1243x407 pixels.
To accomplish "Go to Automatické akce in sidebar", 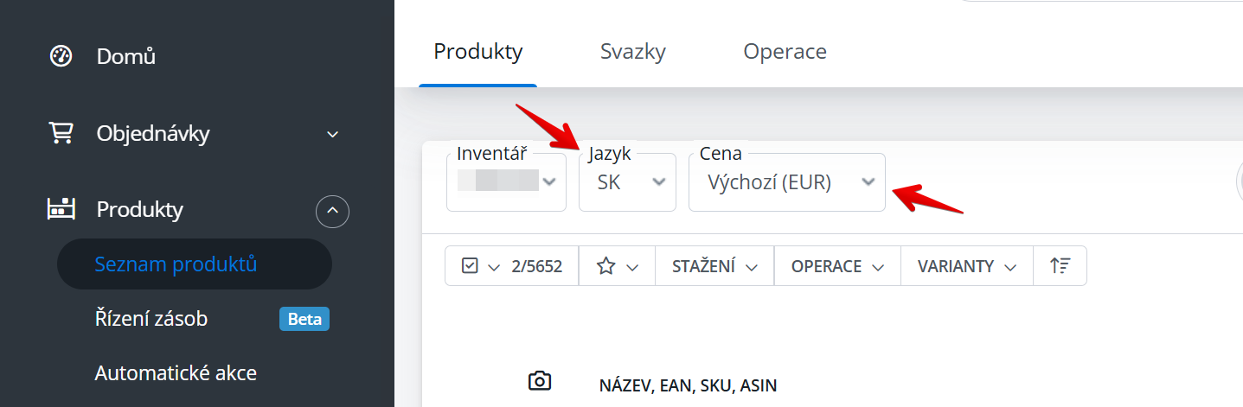I will (x=176, y=373).
